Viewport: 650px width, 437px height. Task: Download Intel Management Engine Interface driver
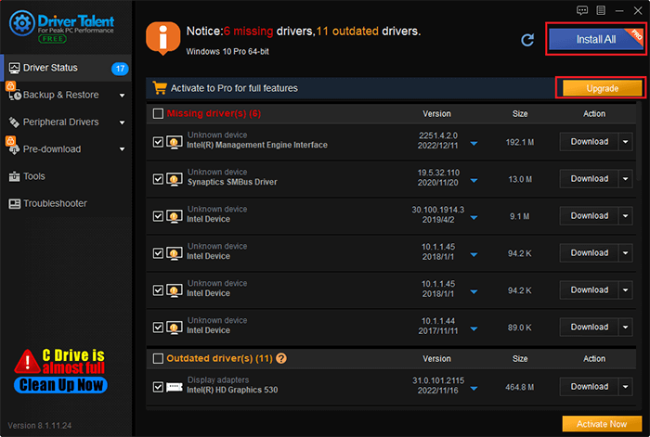tap(589, 142)
